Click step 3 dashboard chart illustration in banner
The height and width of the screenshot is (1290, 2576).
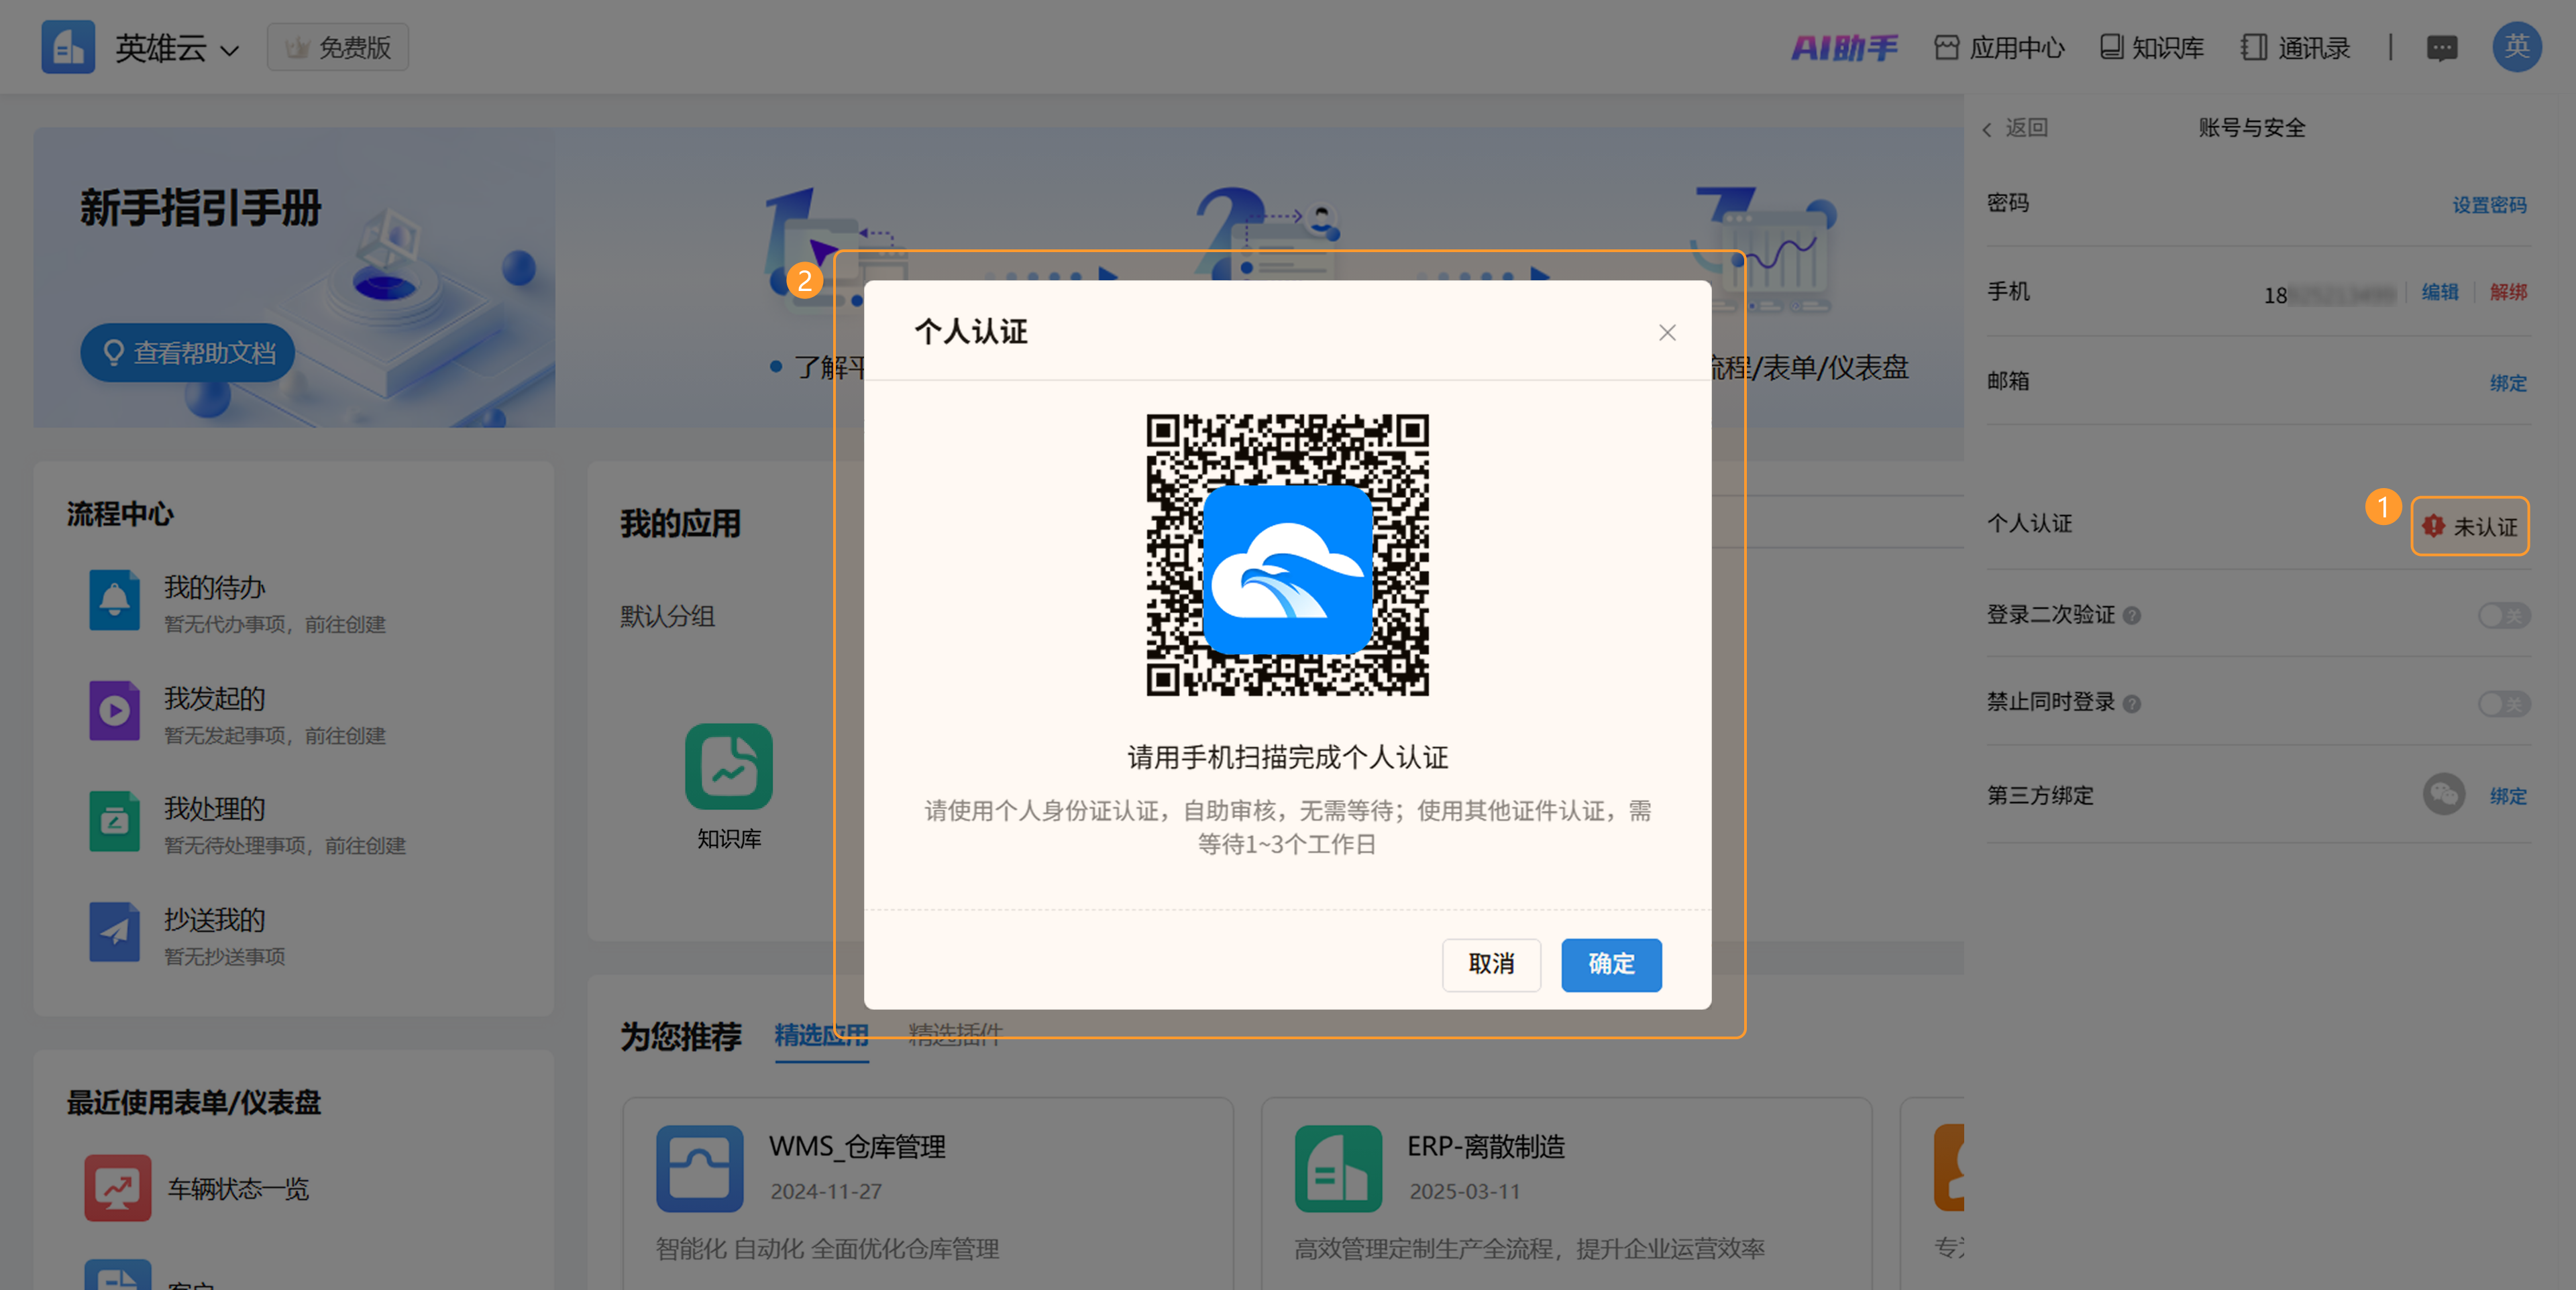click(x=1765, y=250)
